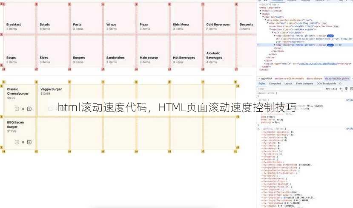Switch to the Styles tab
Viewport: 353px width, 208px height.
[x=262, y=84]
